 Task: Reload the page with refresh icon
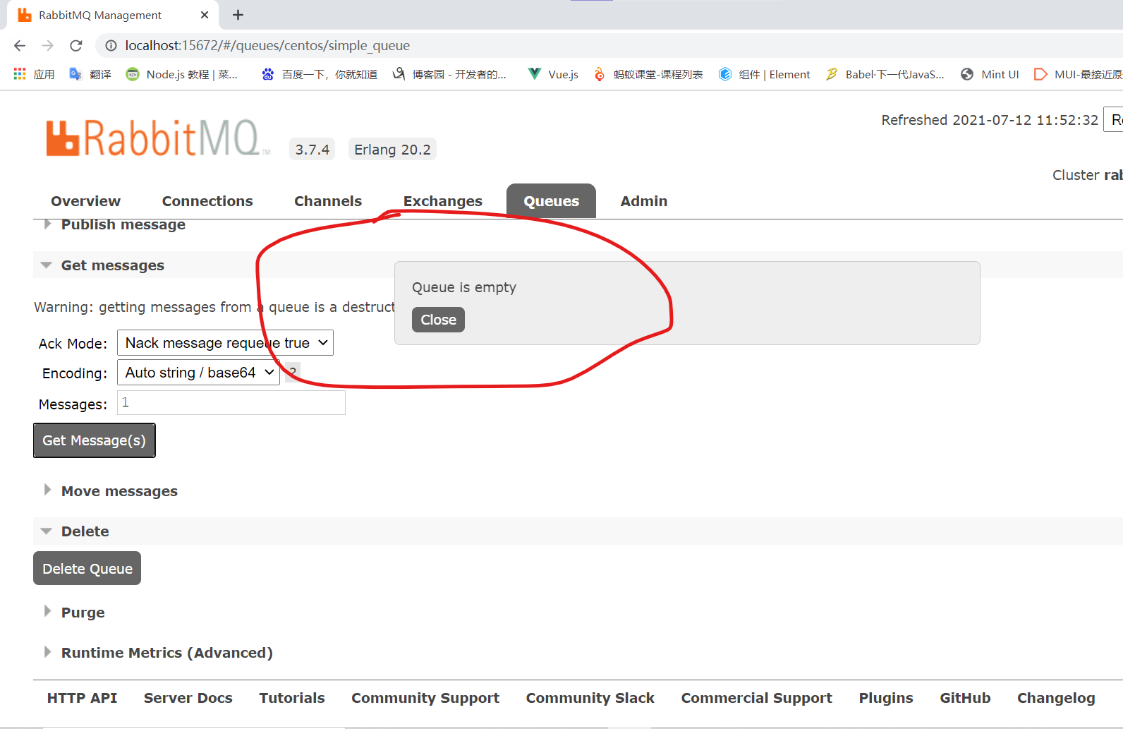76,46
